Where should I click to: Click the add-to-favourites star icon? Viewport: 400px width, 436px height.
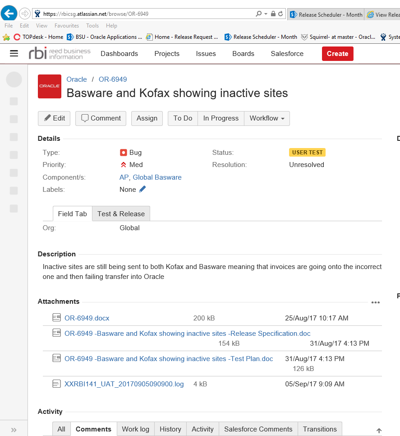pos(6,37)
